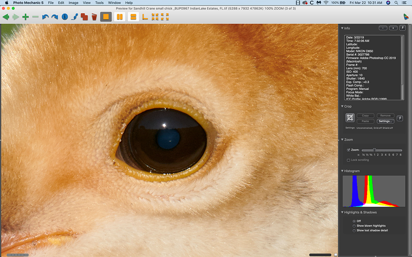The image size is (412, 257).
Task: Select the Off radio button
Action: click(x=354, y=221)
